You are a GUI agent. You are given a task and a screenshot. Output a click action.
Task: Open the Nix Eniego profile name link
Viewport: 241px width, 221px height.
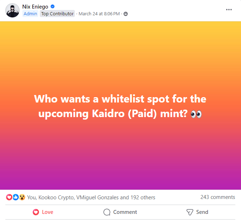pos(35,6)
